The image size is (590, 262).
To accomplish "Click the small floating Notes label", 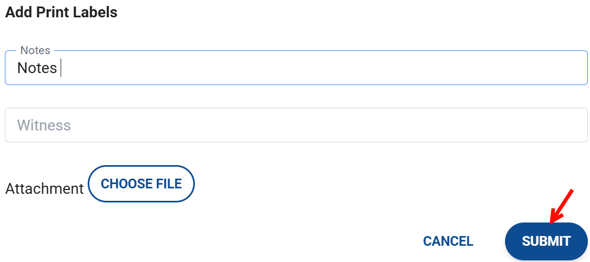I will [35, 50].
